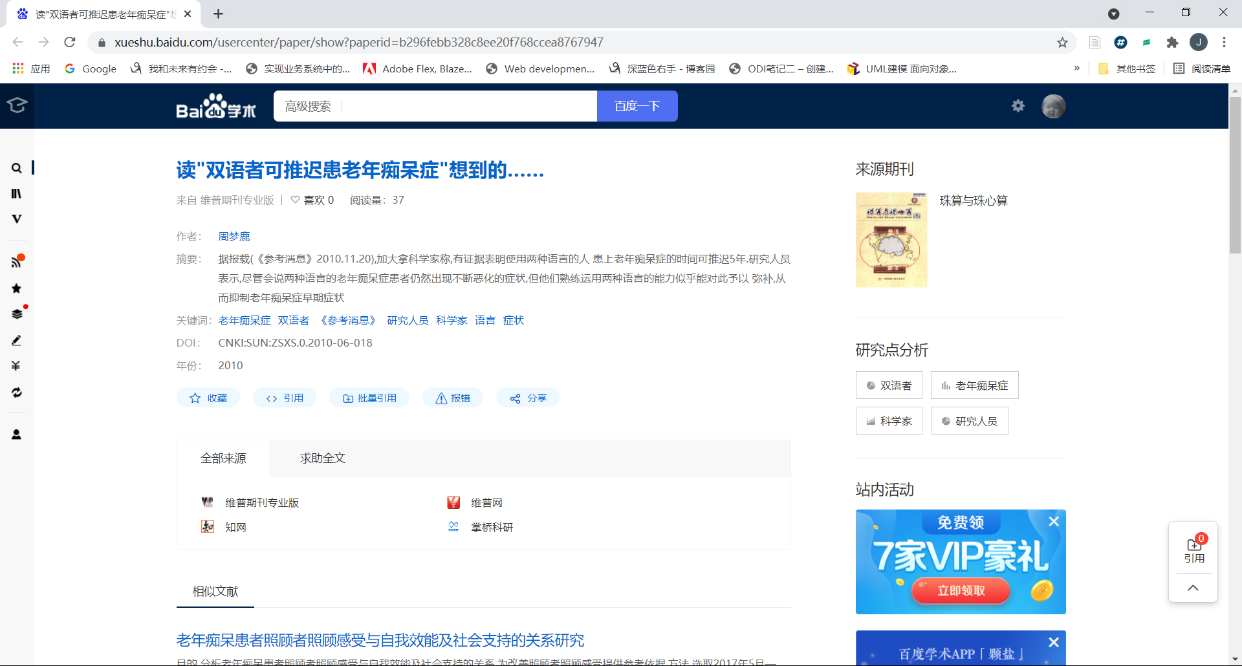The height and width of the screenshot is (666, 1242).
Task: Open author link 周梦鹿
Action: [x=234, y=237]
